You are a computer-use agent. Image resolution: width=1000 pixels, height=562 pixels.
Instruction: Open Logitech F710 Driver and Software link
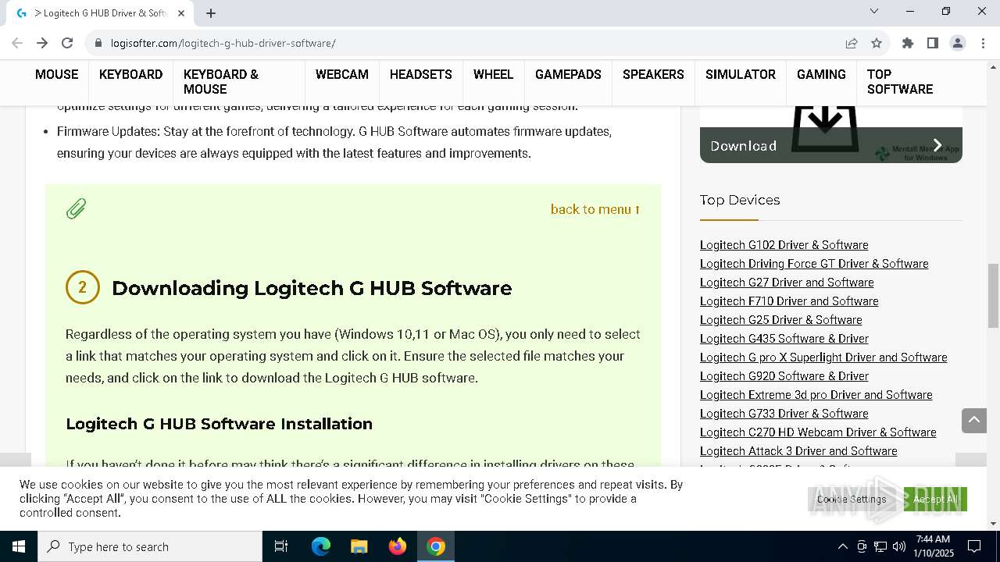[x=789, y=301]
